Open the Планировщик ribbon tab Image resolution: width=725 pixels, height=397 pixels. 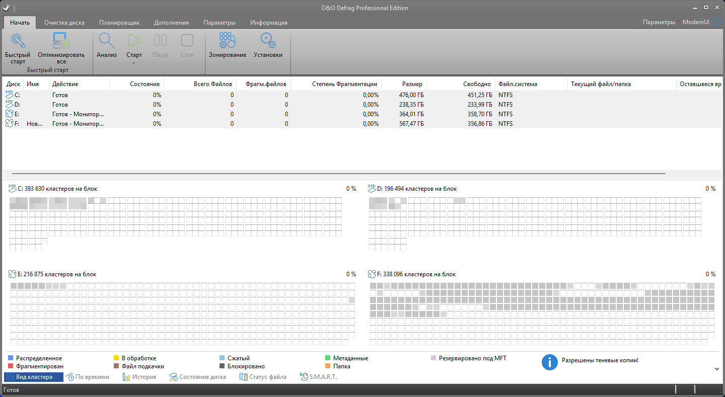click(x=119, y=23)
